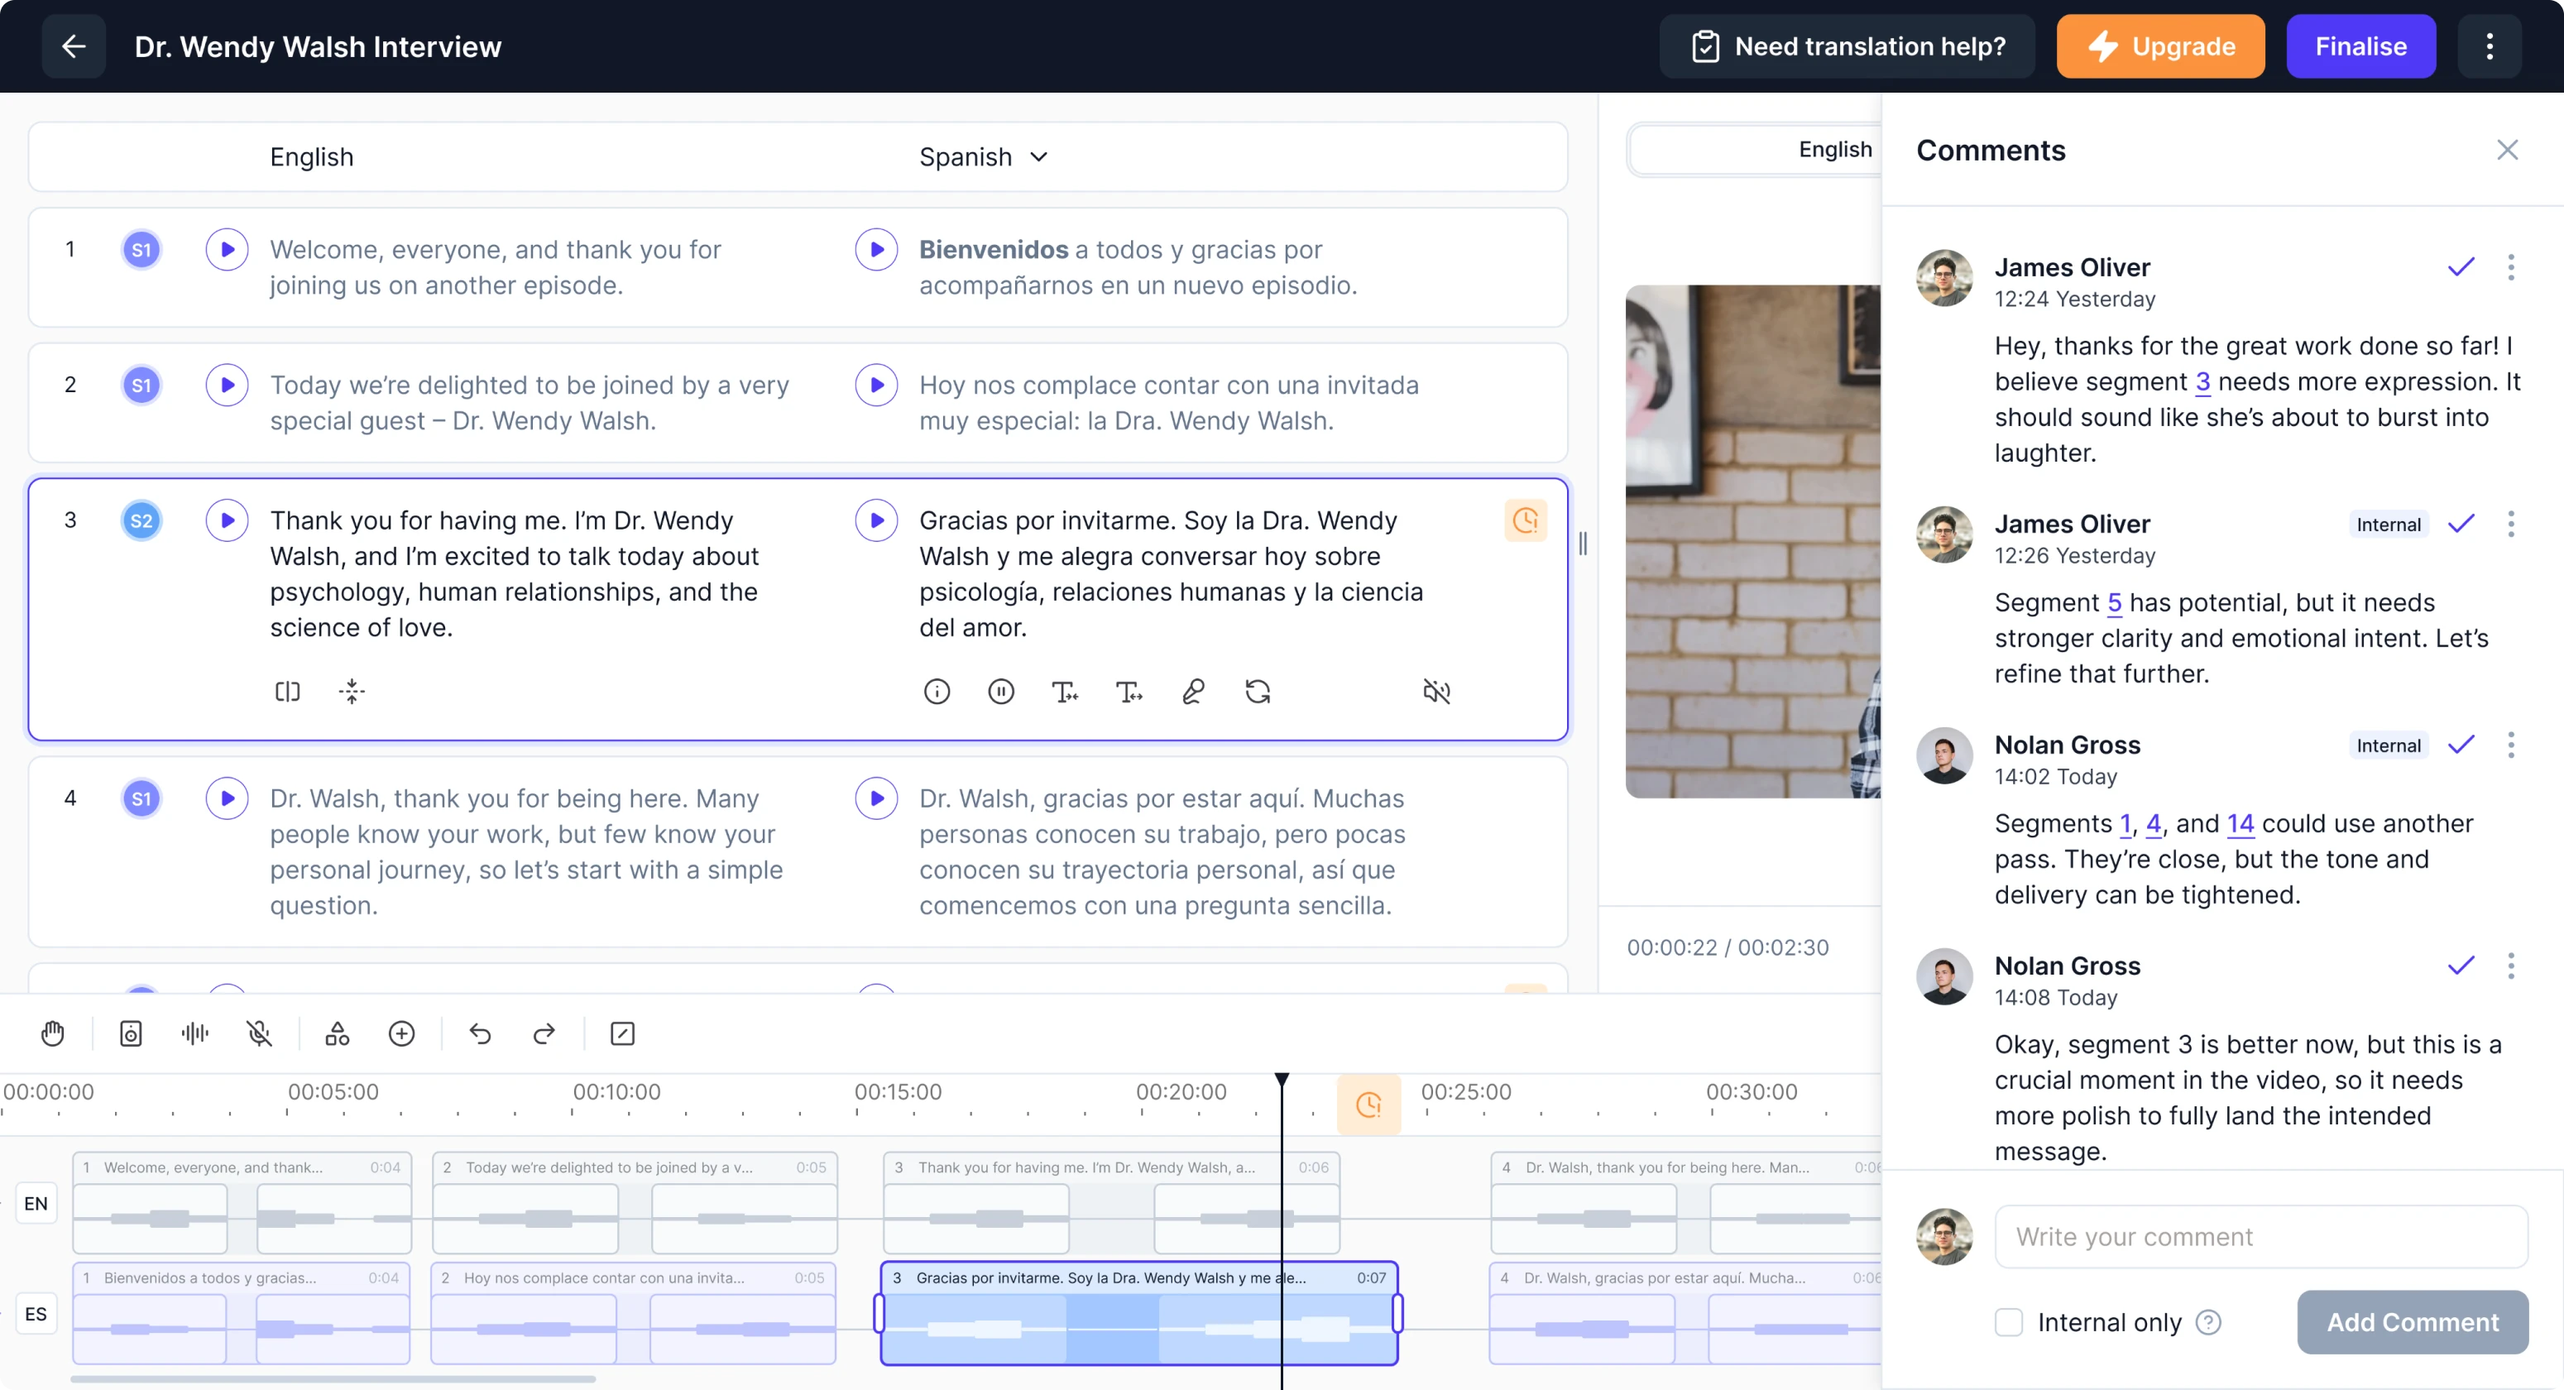Click the pause insertion icon in segment 3
This screenshot has width=2564, height=1390.
pos(1001,691)
